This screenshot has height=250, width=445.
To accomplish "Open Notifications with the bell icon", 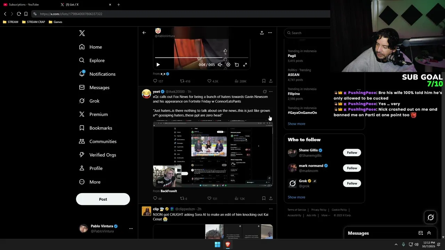I will click(97, 74).
